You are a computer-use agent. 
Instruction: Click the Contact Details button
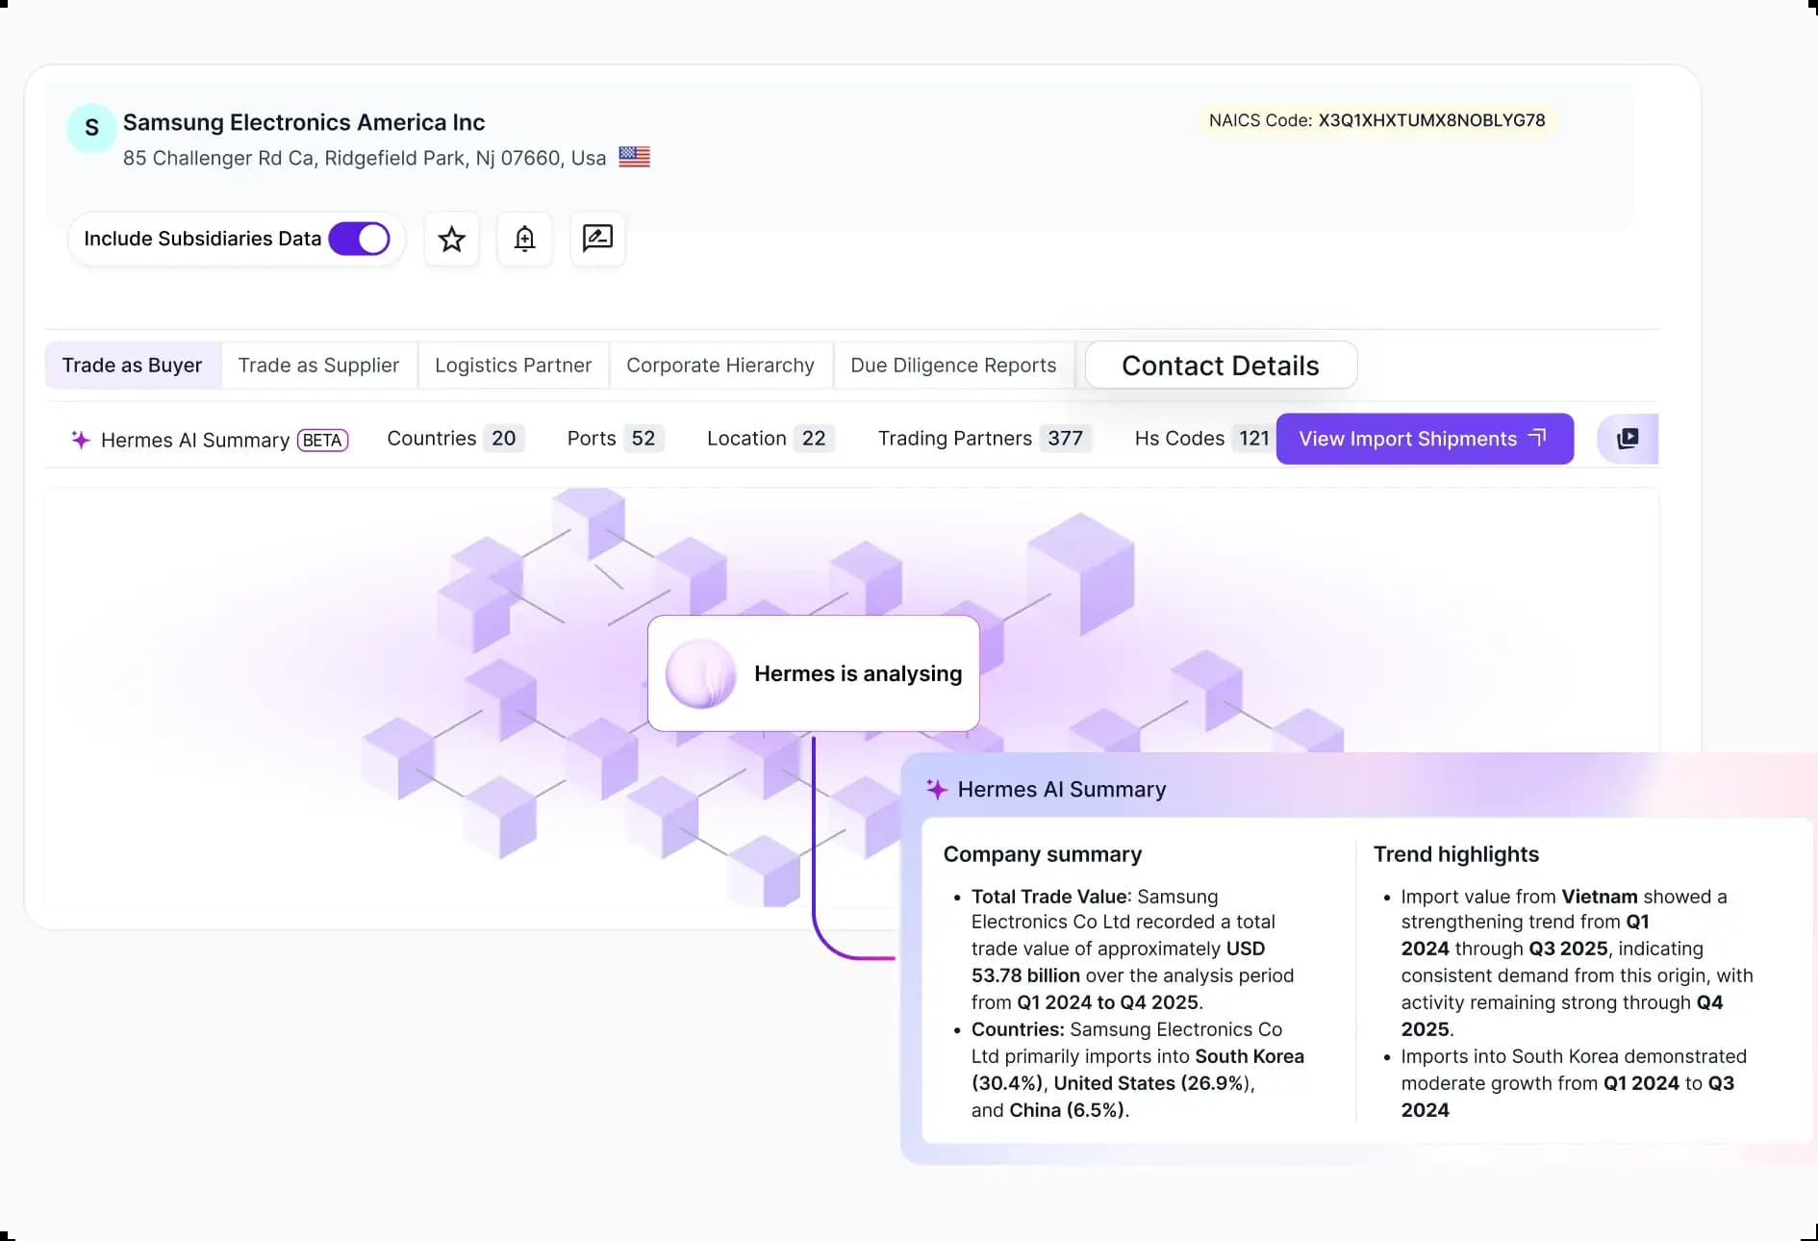1220,366
